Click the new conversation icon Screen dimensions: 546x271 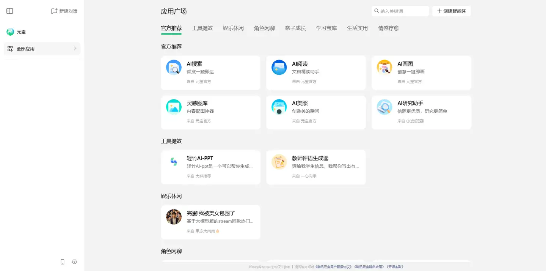(x=54, y=11)
